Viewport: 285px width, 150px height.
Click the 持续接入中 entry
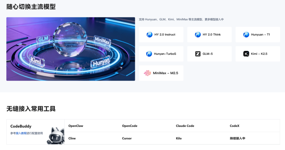click(x=237, y=138)
